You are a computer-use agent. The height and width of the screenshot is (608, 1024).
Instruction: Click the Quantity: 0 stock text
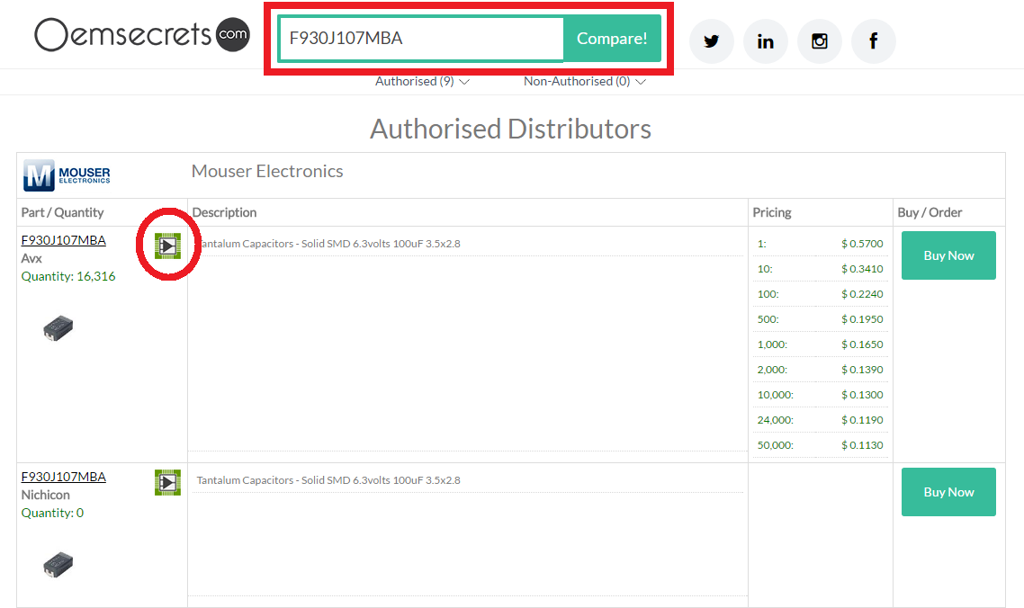tap(52, 513)
